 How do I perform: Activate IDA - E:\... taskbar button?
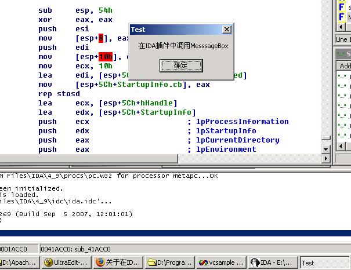click(273, 262)
